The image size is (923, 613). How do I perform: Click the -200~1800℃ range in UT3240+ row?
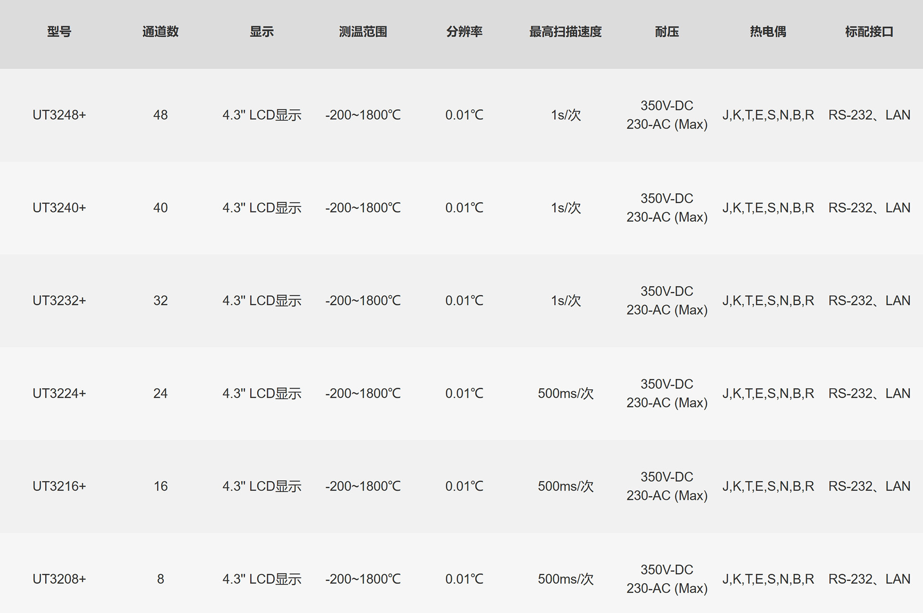pyautogui.click(x=362, y=208)
